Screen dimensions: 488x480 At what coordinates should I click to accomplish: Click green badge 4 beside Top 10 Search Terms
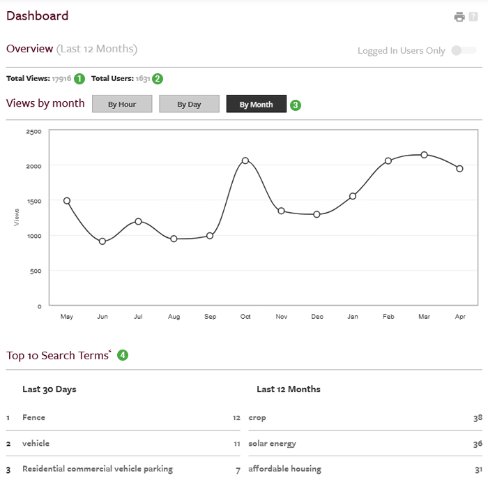click(x=123, y=355)
